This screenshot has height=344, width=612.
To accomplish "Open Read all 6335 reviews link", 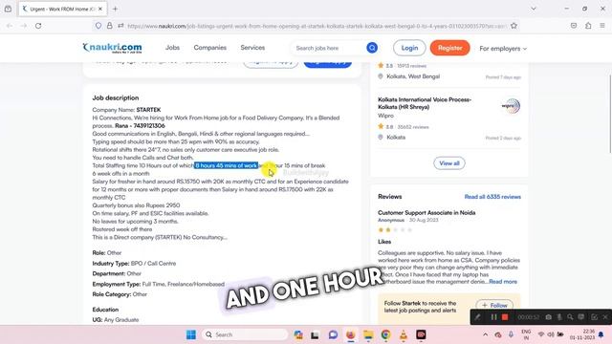I will click(x=492, y=197).
